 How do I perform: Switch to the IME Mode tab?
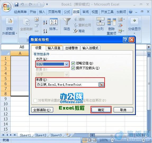(90, 48)
